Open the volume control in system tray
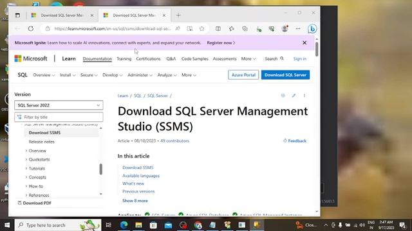This screenshot has width=412, height=231. click(x=362, y=225)
